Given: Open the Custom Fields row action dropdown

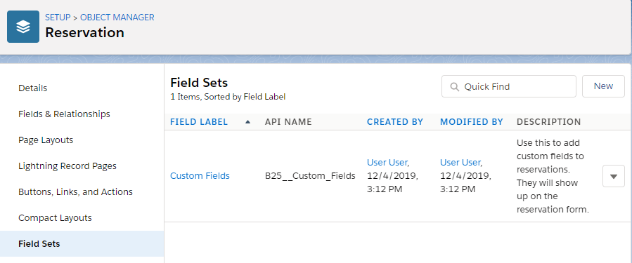Looking at the screenshot, I should [x=614, y=176].
